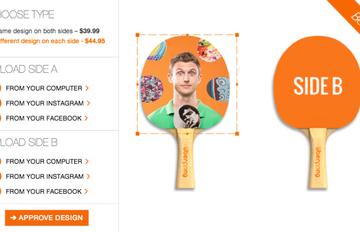
Task: Click the Approve Design button
Action: point(47,218)
